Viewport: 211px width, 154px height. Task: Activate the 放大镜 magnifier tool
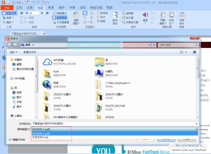(128, 18)
